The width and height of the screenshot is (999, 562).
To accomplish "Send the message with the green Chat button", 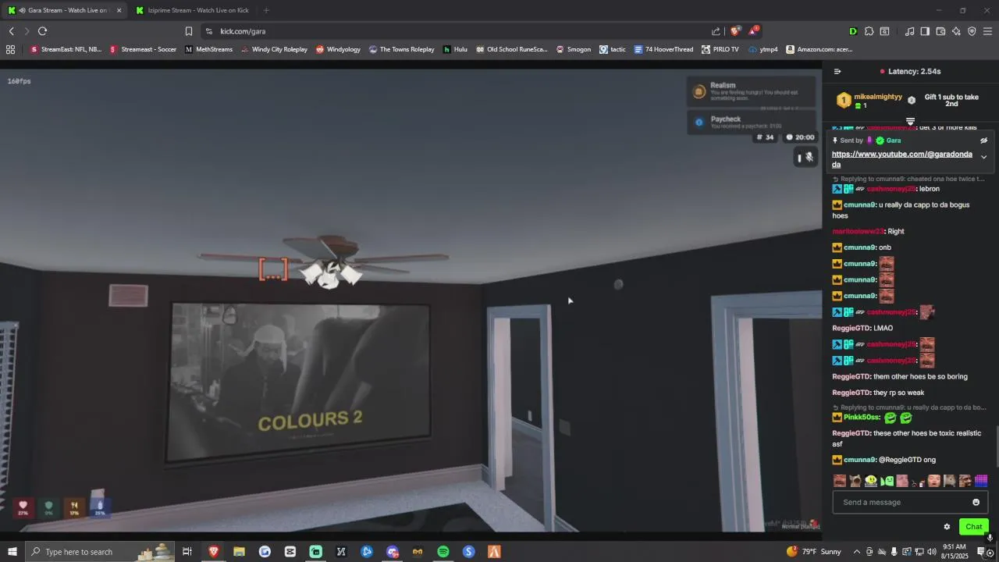I will [x=973, y=527].
